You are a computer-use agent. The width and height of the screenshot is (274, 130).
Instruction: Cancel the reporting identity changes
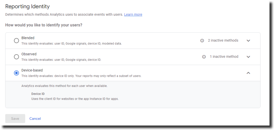pyautogui.click(x=35, y=118)
